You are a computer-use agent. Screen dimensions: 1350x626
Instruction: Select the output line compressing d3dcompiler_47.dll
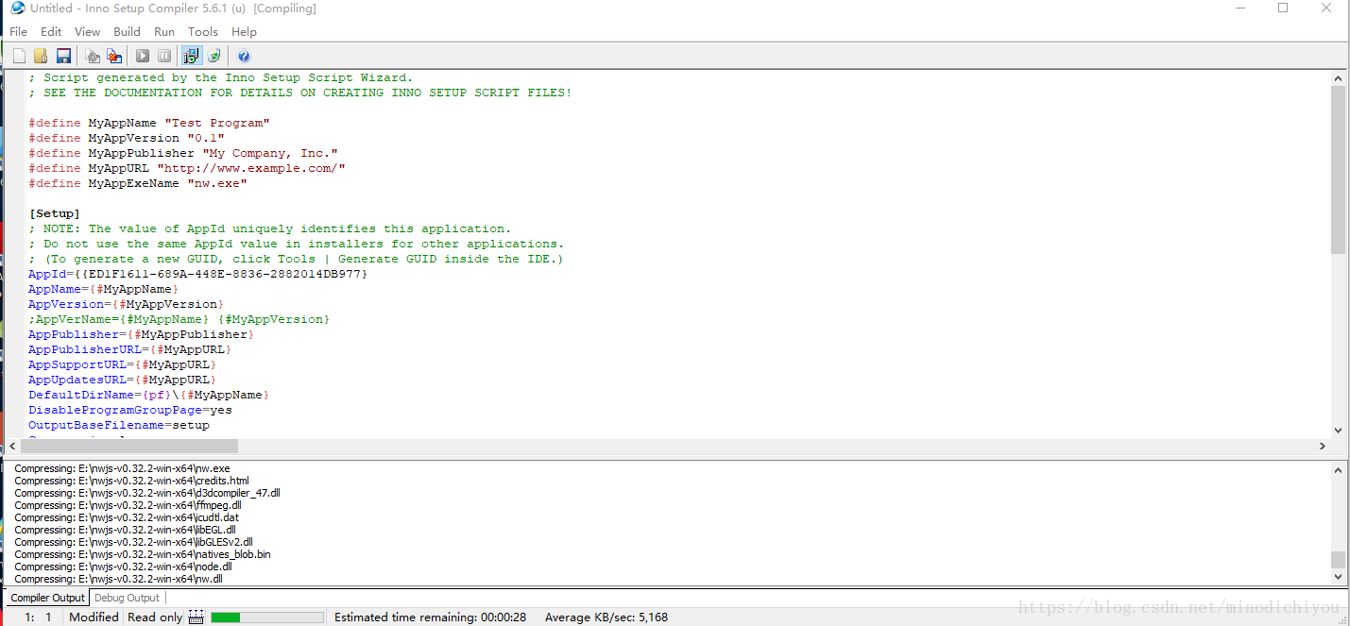point(147,493)
